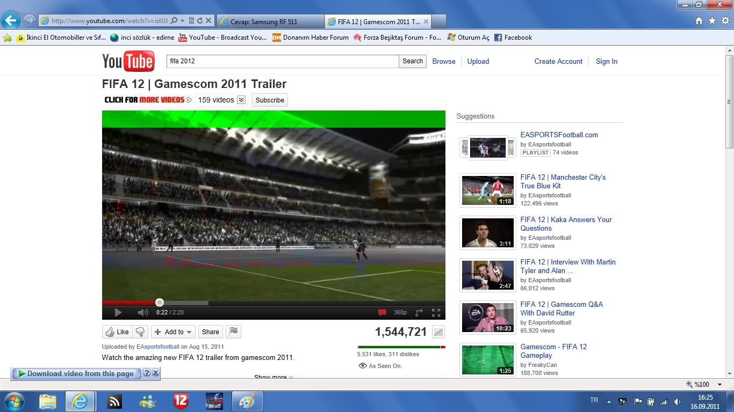Open the video statistics chart icon
The image size is (734, 412).
pyautogui.click(x=438, y=332)
